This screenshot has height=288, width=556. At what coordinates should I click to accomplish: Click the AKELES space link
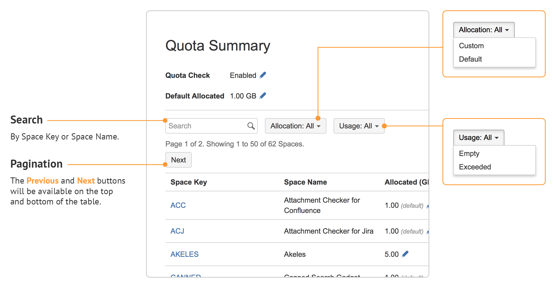pos(184,254)
